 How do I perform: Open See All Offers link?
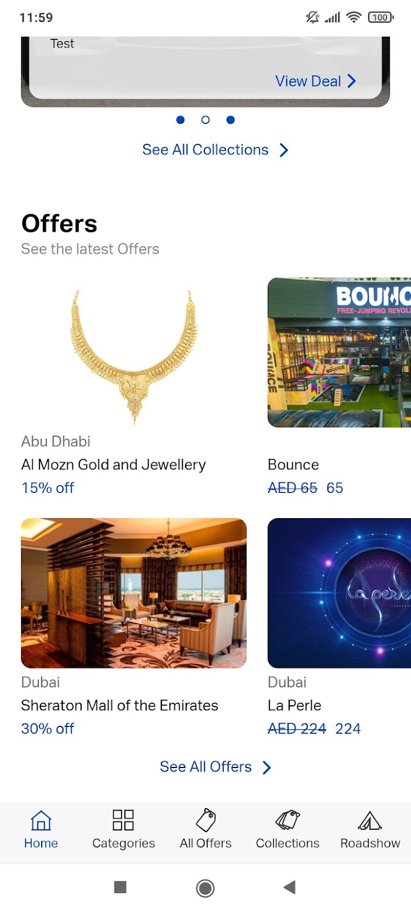click(206, 767)
